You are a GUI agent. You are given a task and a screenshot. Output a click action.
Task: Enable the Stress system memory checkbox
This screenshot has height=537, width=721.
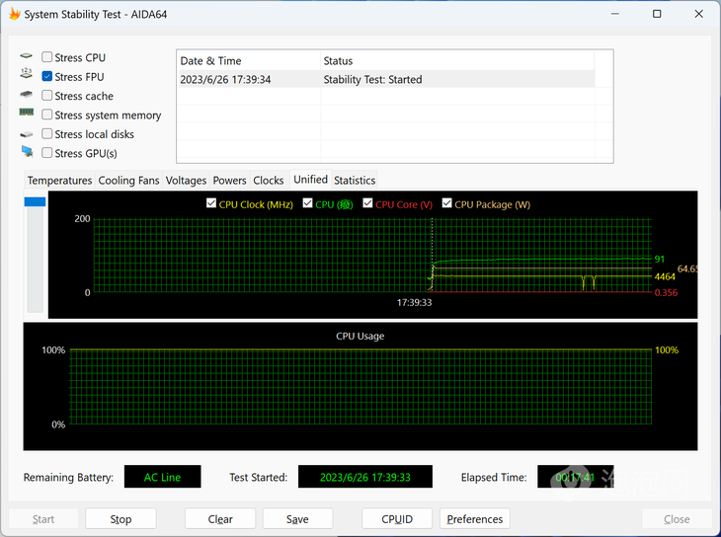coord(46,115)
